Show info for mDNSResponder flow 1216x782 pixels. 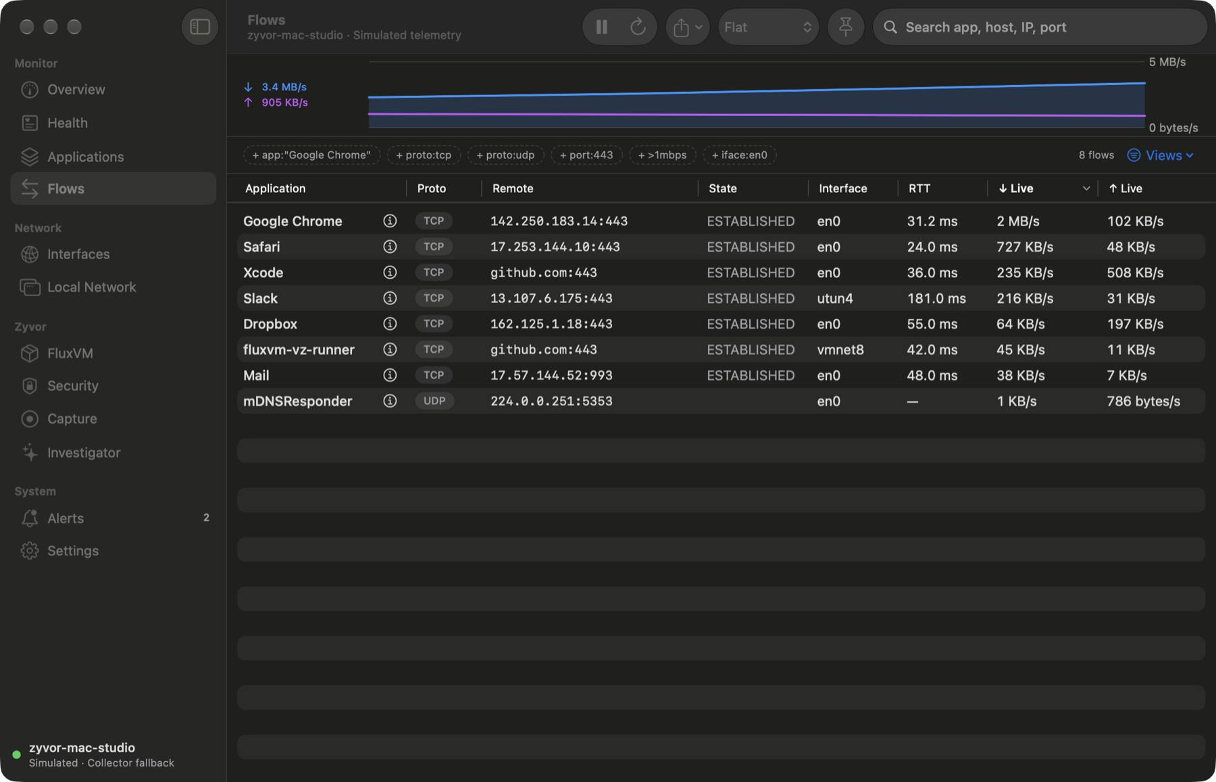(390, 400)
